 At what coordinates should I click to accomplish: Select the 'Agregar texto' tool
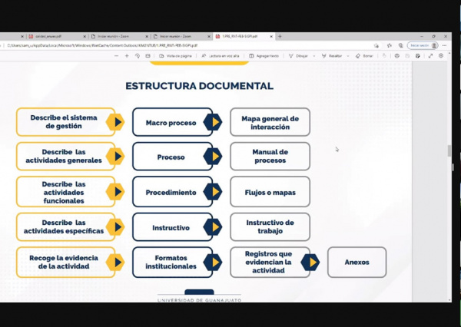point(264,56)
